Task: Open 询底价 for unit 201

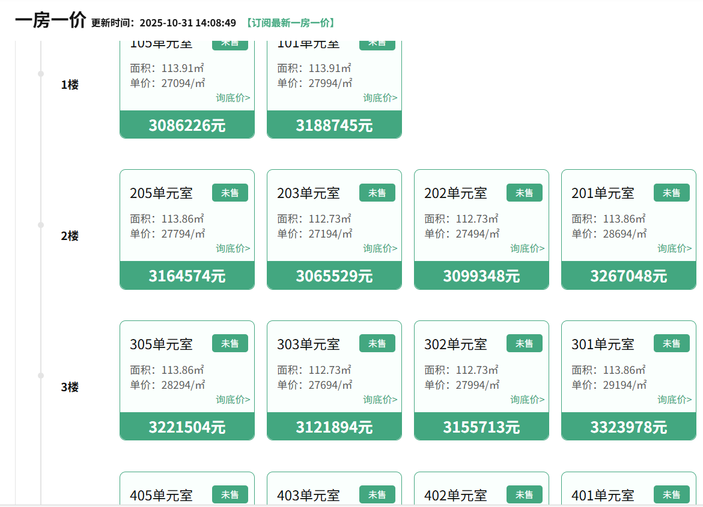Action: [675, 248]
